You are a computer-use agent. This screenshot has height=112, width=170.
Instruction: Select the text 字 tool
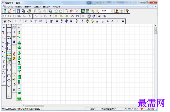(4, 83)
